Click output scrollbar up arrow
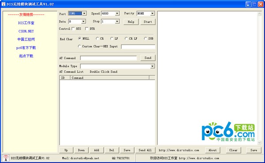 point(260,14)
